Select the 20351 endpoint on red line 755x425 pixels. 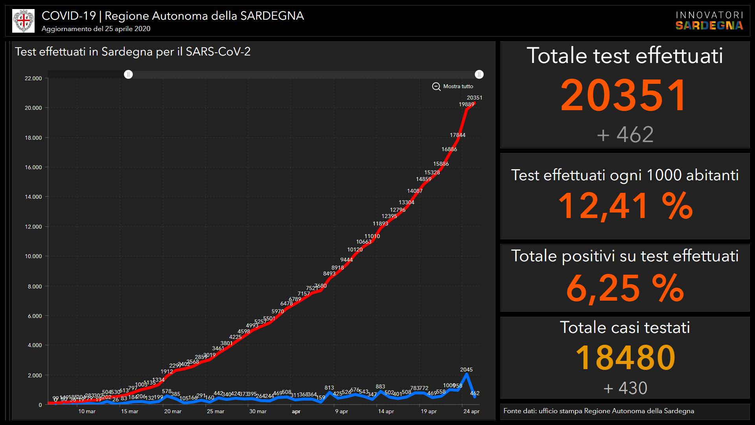click(x=475, y=103)
